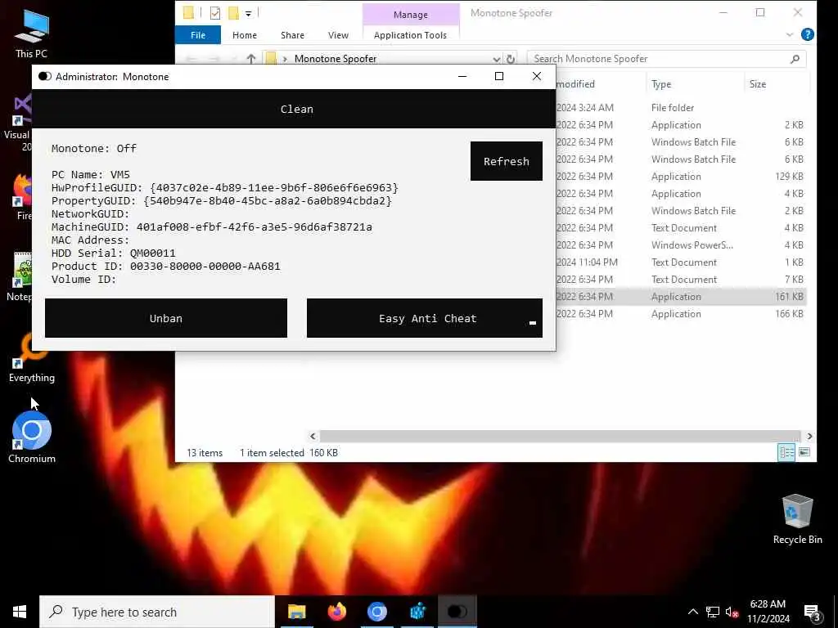Select the 129 KB Application row

coord(680,177)
